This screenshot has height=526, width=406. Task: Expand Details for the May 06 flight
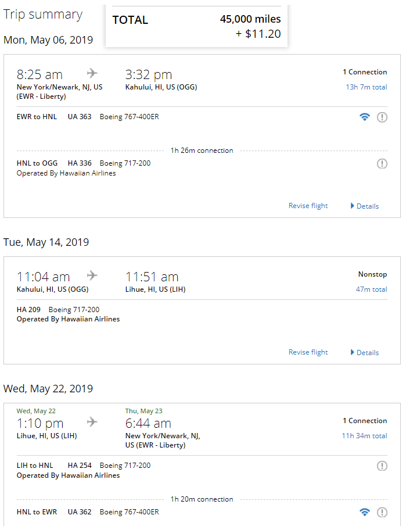point(364,206)
